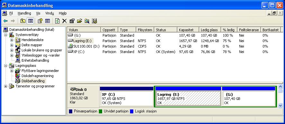Select the XP (C:) partition block
285x124 pixels.
(x=127, y=97)
